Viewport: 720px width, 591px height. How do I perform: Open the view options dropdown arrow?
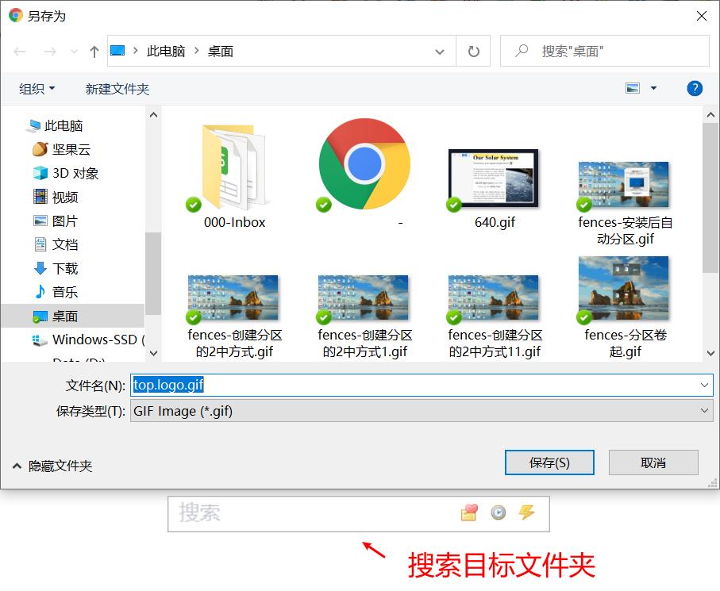pyautogui.click(x=654, y=88)
